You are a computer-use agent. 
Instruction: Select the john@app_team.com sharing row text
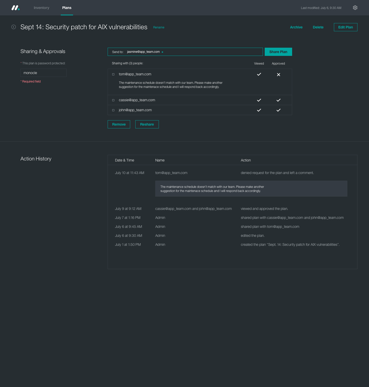(x=135, y=110)
